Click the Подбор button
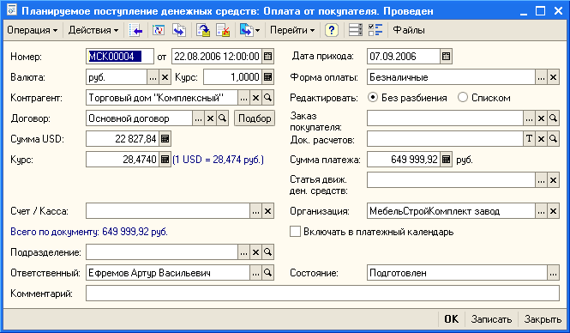The image size is (570, 333). click(255, 118)
